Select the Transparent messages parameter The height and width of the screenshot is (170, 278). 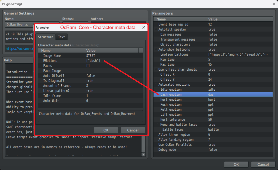(x=213, y=39)
